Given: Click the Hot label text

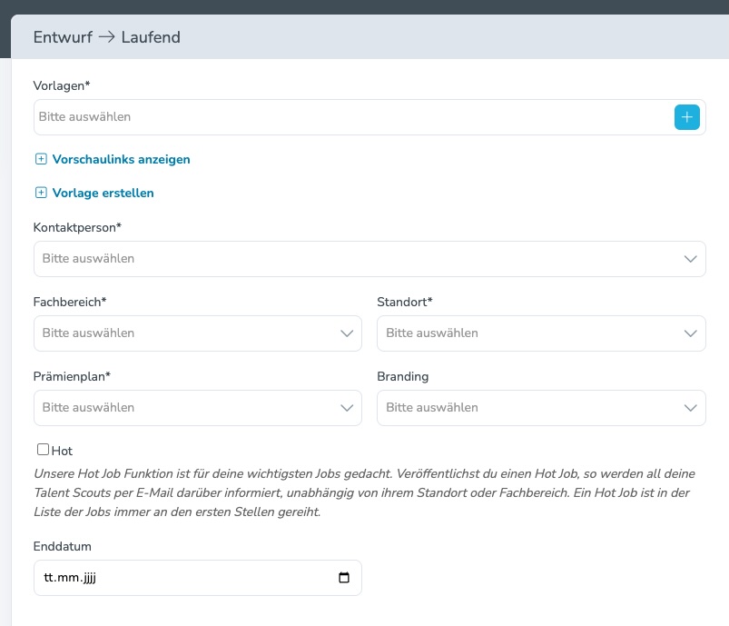Looking at the screenshot, I should coord(63,451).
